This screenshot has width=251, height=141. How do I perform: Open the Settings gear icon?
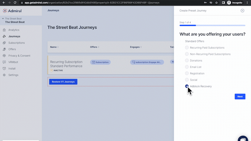tap(4, 75)
